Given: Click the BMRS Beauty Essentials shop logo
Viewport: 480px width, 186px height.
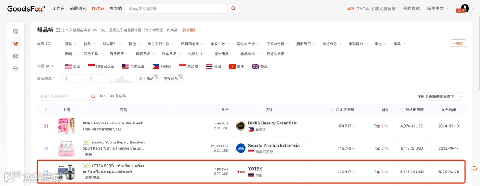Looking at the screenshot, I should pos(241,126).
